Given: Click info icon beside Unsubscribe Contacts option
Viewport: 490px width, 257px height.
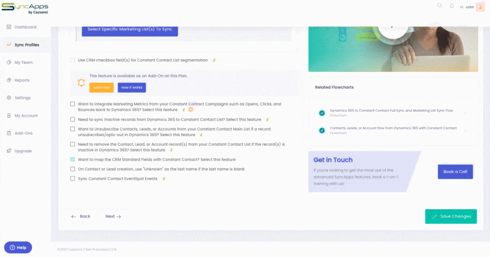Looking at the screenshot, I should click(x=201, y=135).
